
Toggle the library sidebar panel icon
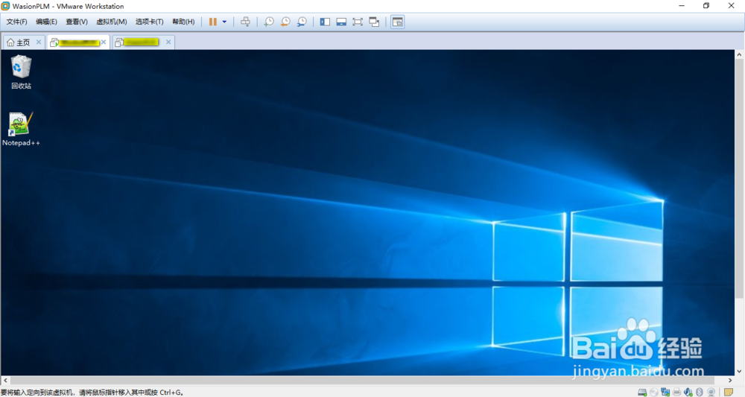click(325, 22)
